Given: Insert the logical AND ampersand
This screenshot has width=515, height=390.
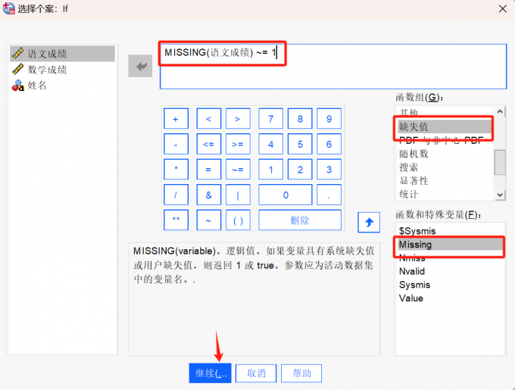Looking at the screenshot, I should point(208,195).
